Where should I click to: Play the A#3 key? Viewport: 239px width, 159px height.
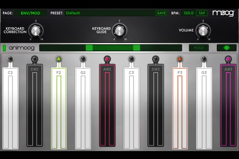click(228, 105)
